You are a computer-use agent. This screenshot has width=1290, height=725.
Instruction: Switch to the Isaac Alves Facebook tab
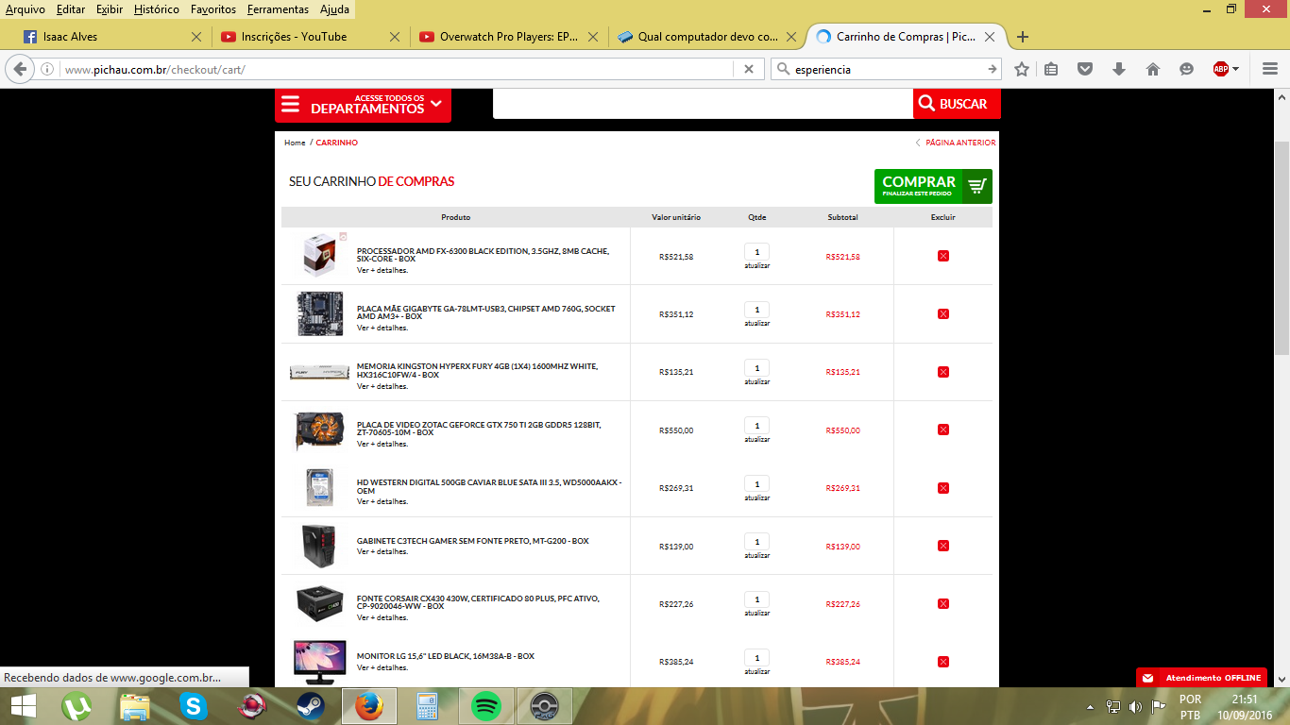pos(111,37)
